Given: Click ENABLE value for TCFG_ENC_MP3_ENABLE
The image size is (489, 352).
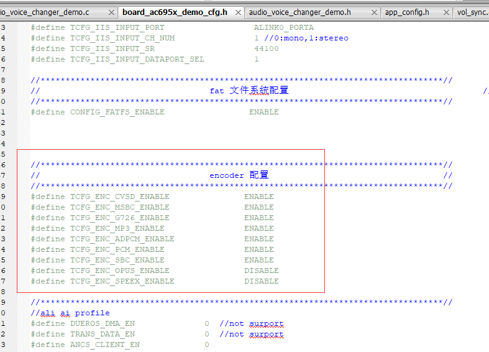Looking at the screenshot, I should point(259,228).
